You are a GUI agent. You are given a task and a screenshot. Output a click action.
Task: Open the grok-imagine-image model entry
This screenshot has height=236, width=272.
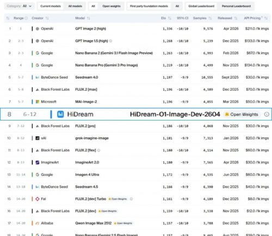(x=92, y=138)
